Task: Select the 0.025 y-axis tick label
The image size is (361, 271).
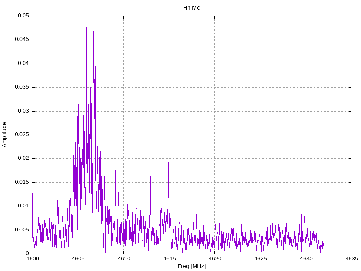Action: coord(22,135)
